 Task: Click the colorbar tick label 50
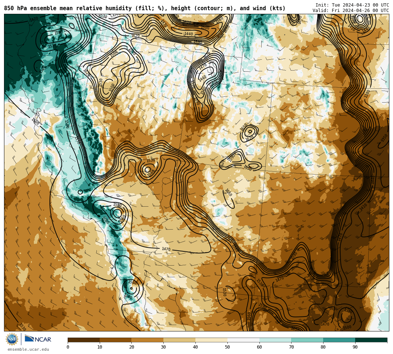point(227,347)
